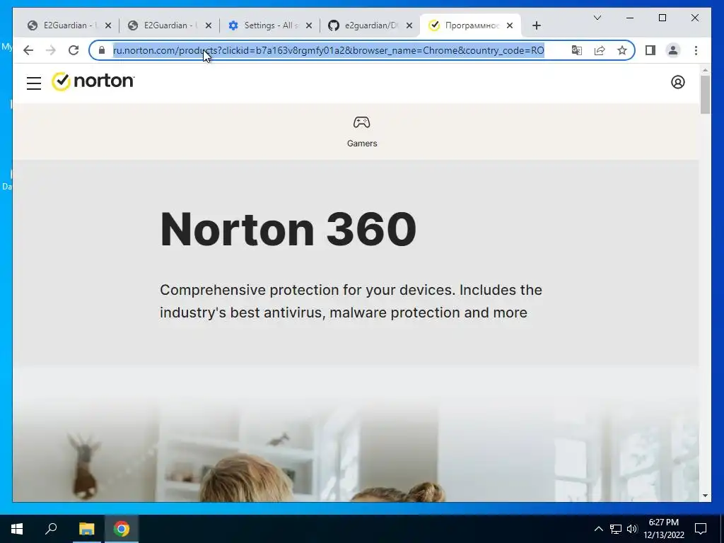Click scrollbar up arrow
Viewport: 724px width, 543px height.
point(705,70)
